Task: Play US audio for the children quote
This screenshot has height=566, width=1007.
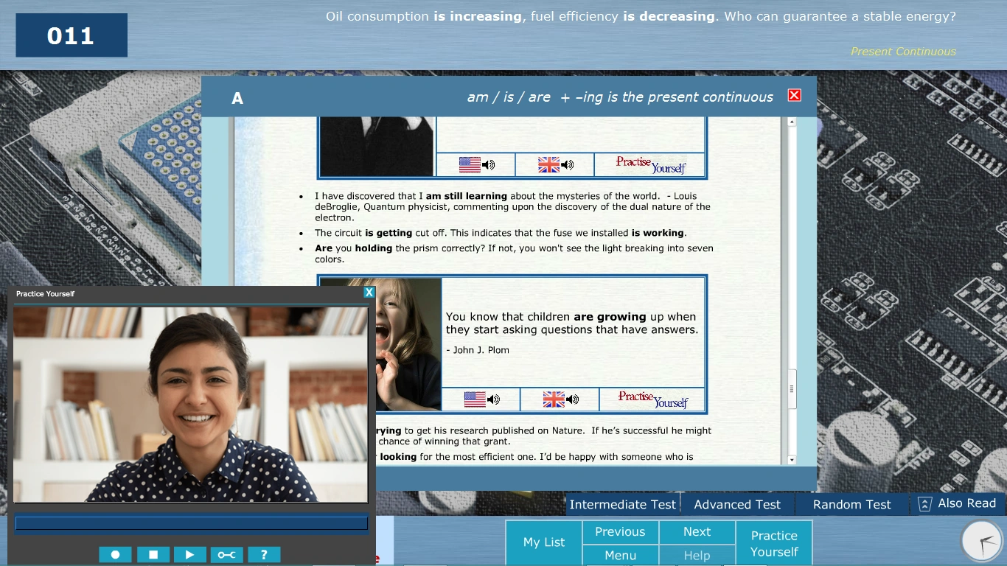Action: (481, 399)
